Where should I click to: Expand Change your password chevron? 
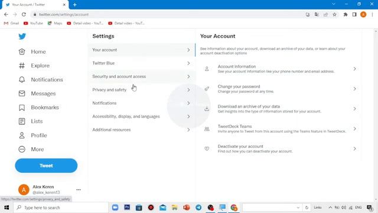(354, 89)
